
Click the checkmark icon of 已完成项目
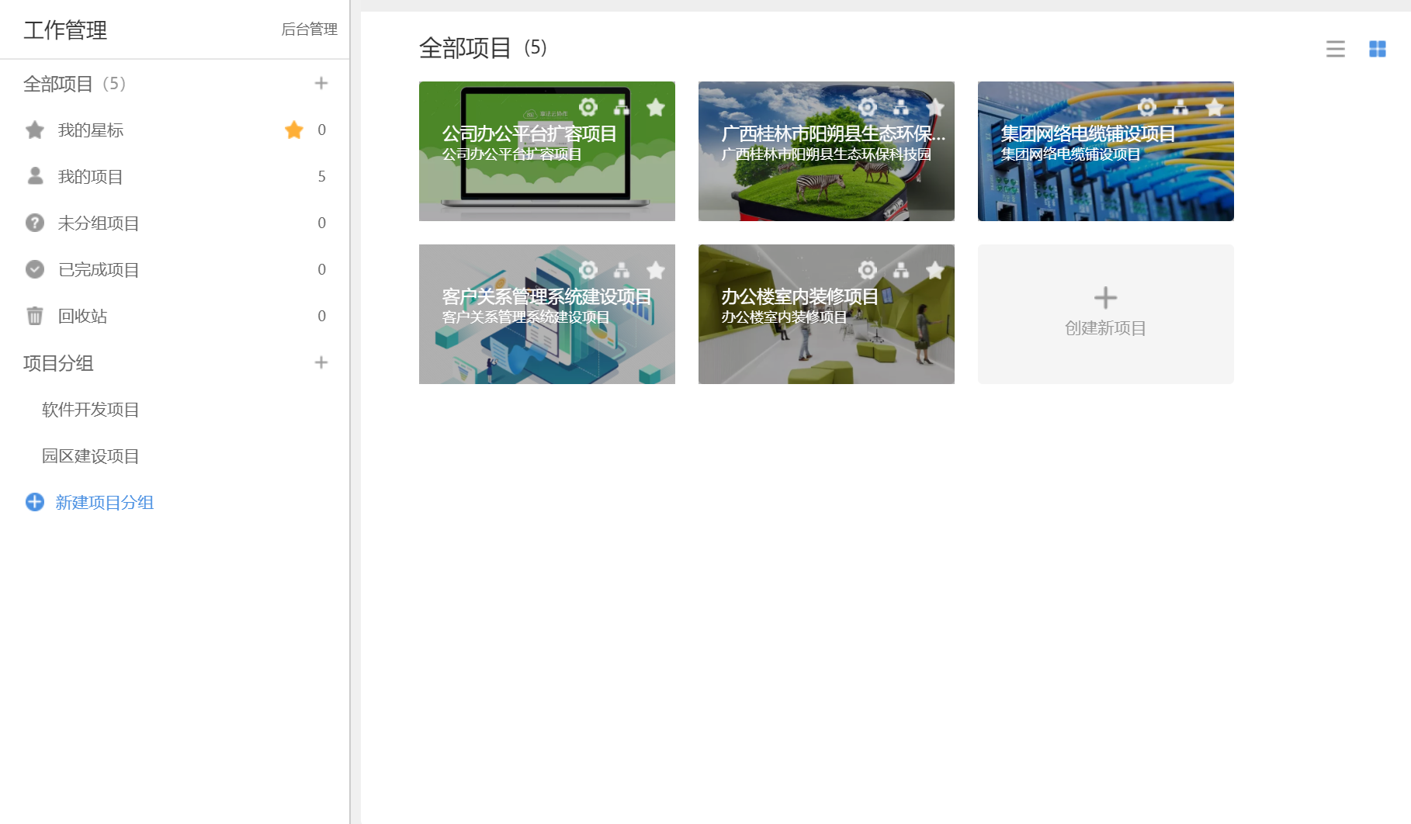(35, 269)
